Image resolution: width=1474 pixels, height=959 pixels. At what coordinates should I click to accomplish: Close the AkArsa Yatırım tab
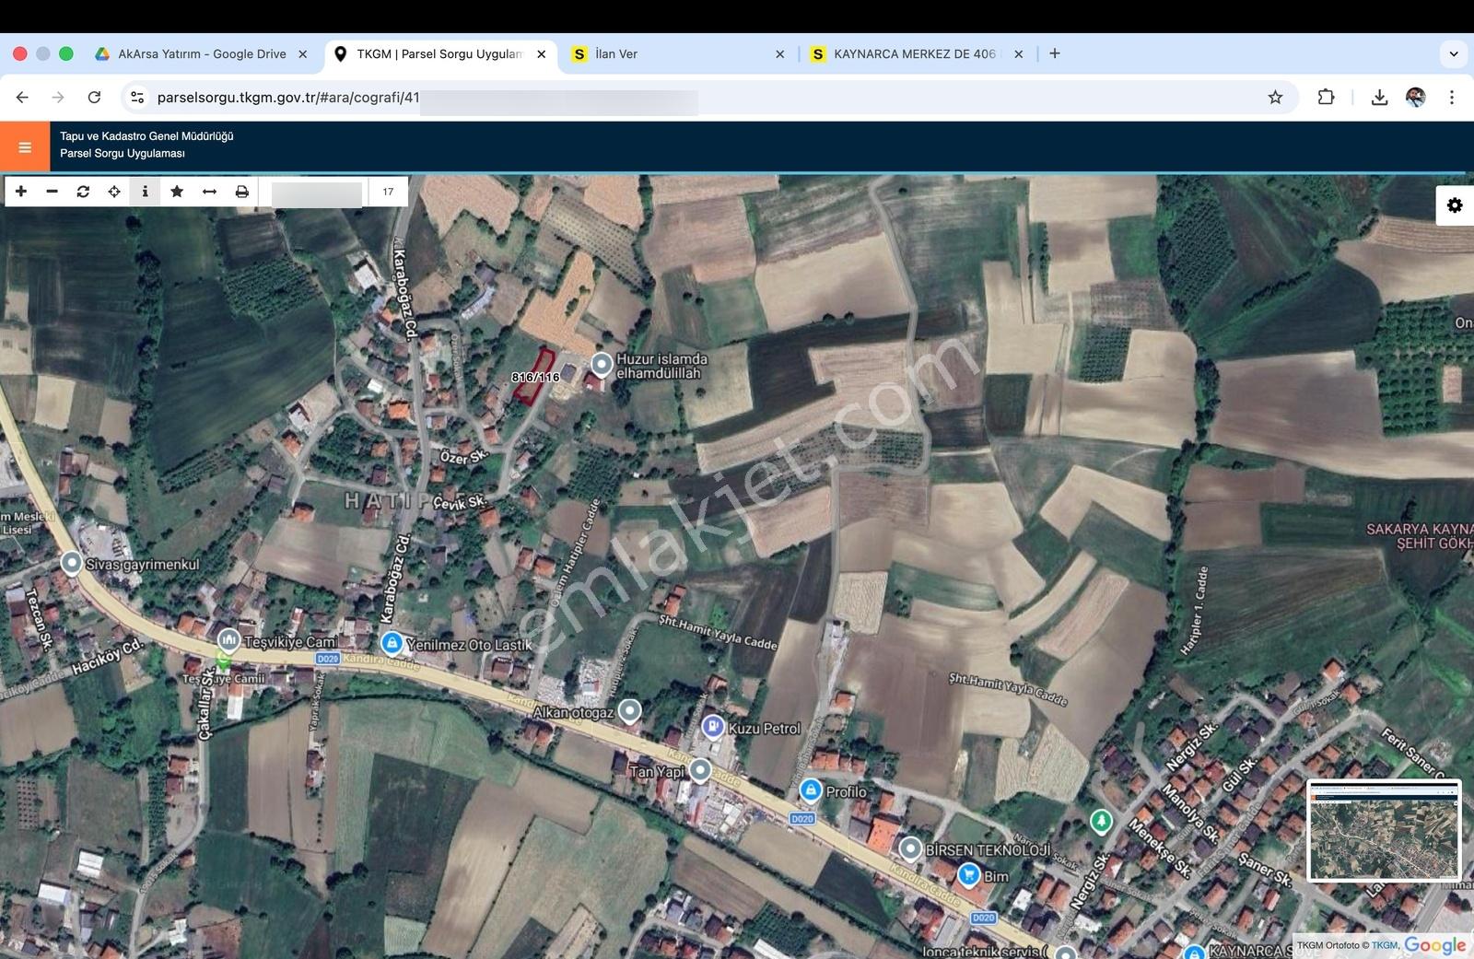[x=303, y=54]
